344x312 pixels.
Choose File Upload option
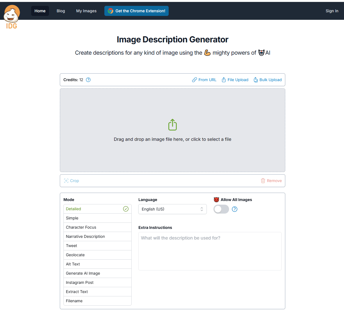tap(235, 80)
